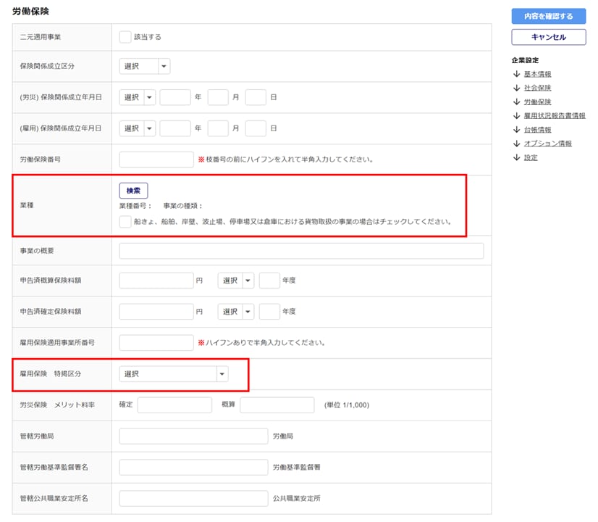Jump to 基本情報 section link
Image resolution: width=598 pixels, height=522 pixels.
point(537,74)
